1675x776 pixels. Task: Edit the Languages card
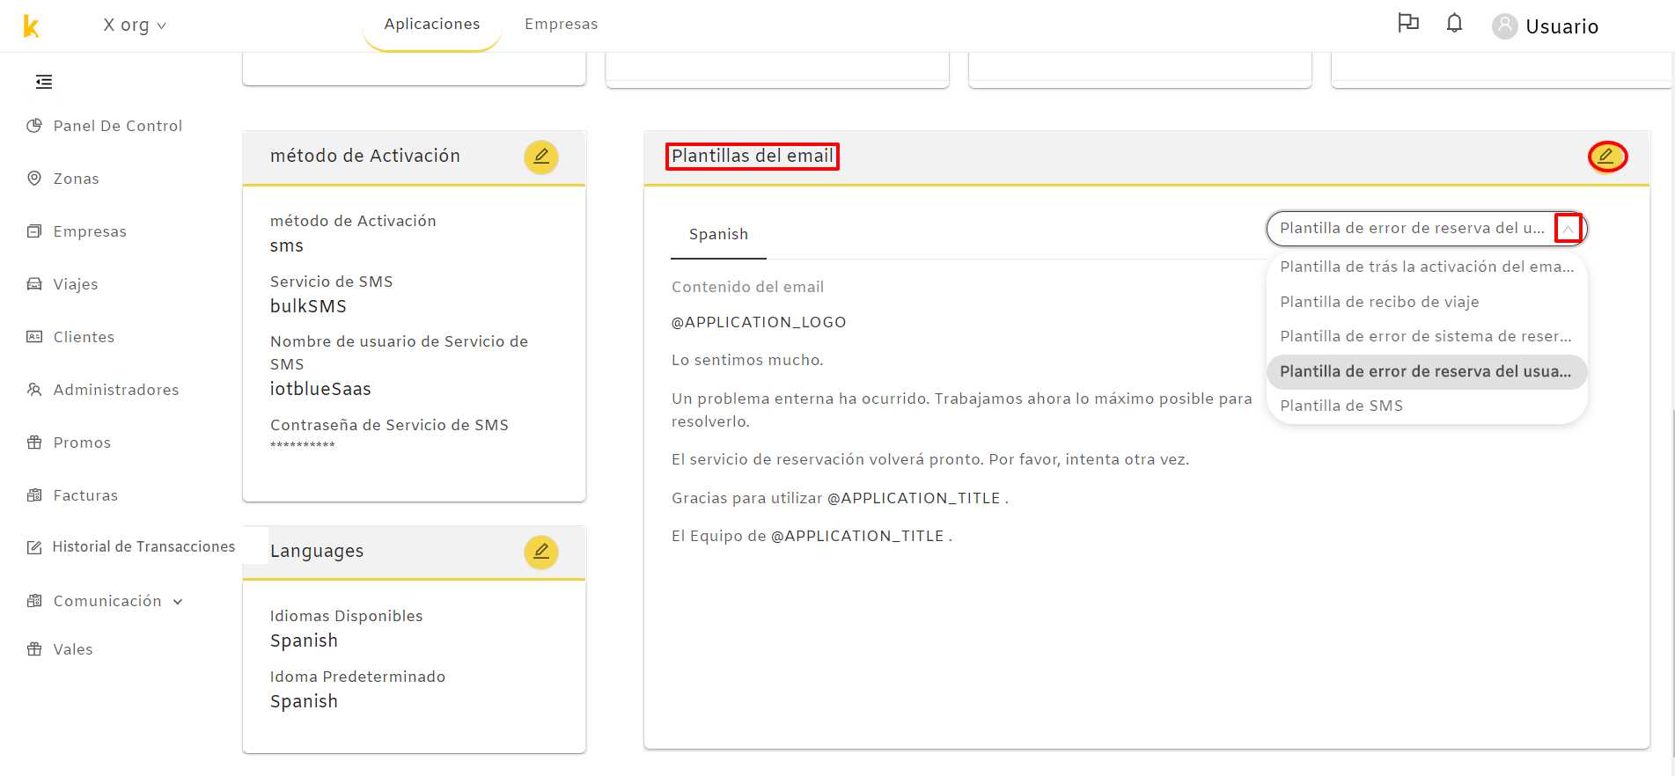(541, 552)
